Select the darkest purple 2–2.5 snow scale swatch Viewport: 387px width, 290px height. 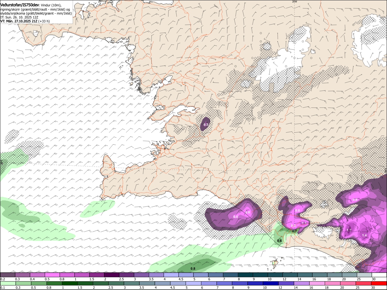112,275
